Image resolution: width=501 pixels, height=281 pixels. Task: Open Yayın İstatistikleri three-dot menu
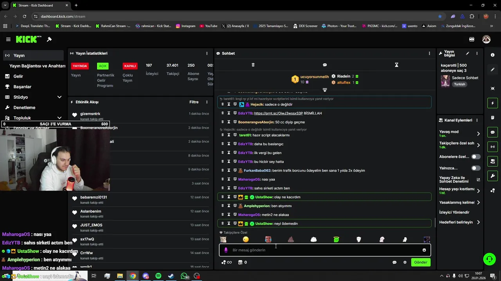point(207,53)
